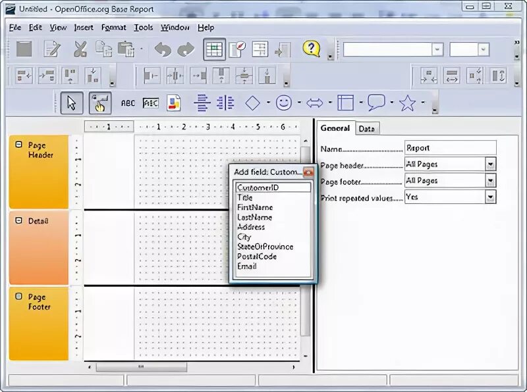Select the Callout shapes tool

point(377,103)
